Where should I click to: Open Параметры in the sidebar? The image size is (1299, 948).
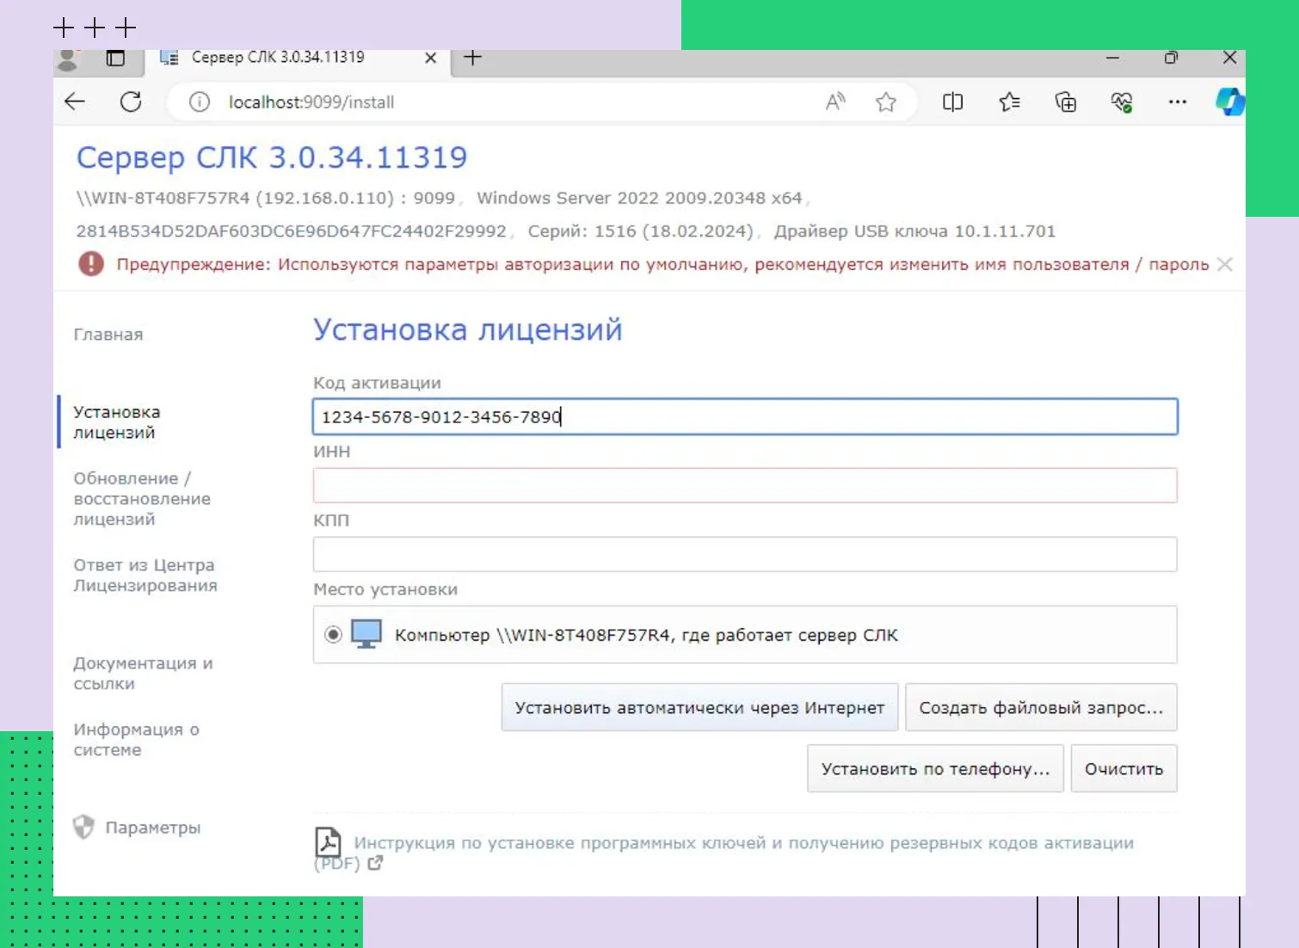152,828
